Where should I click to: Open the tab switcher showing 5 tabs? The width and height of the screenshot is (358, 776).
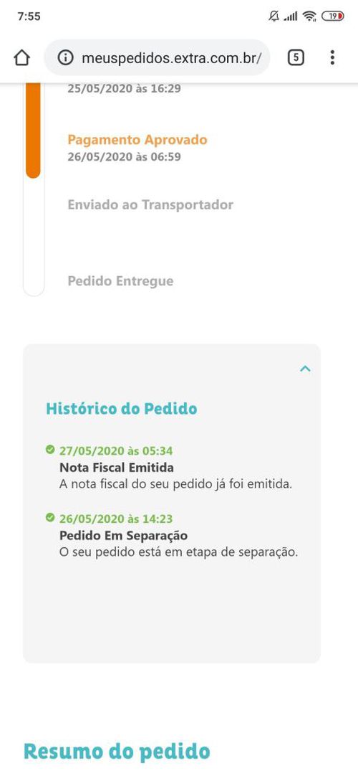[x=296, y=57]
